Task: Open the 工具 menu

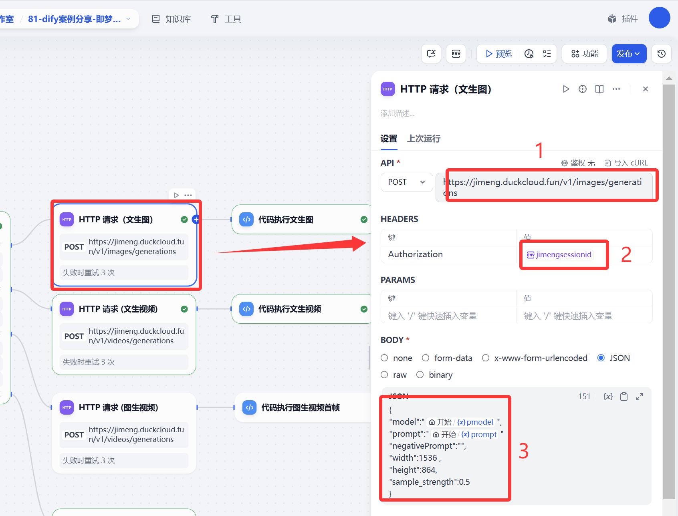Action: pos(226,19)
